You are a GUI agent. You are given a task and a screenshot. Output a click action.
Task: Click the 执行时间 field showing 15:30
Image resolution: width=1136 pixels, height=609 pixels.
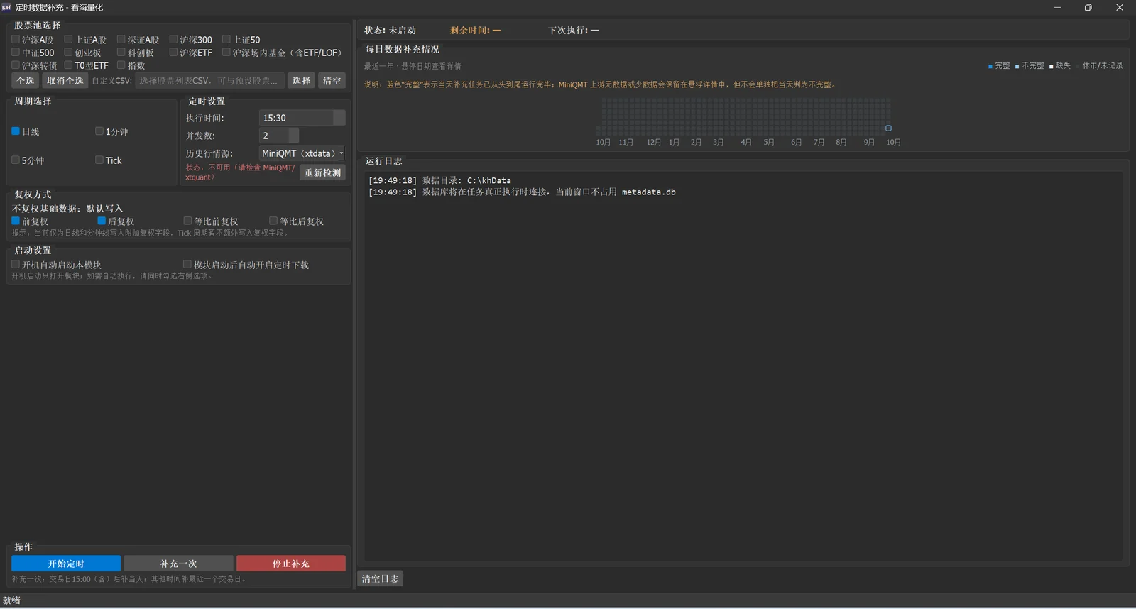point(302,118)
